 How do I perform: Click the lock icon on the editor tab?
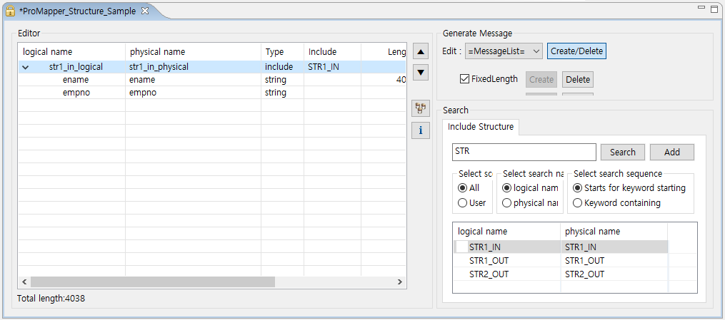point(10,11)
